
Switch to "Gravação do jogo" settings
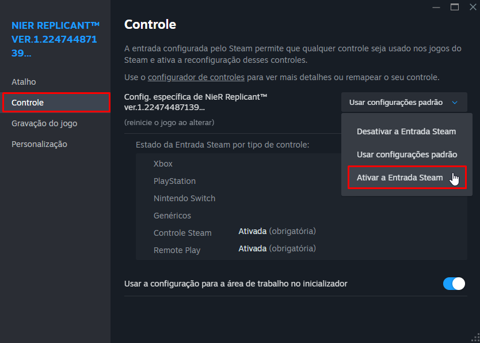click(42, 123)
